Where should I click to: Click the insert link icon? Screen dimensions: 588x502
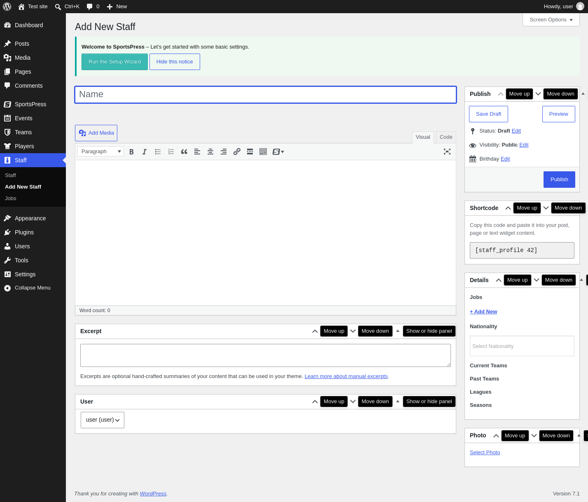[237, 152]
